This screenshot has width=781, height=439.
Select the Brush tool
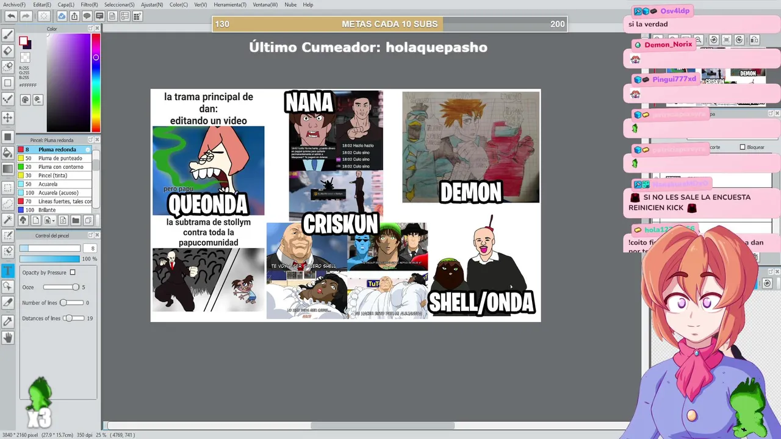pyautogui.click(x=8, y=35)
